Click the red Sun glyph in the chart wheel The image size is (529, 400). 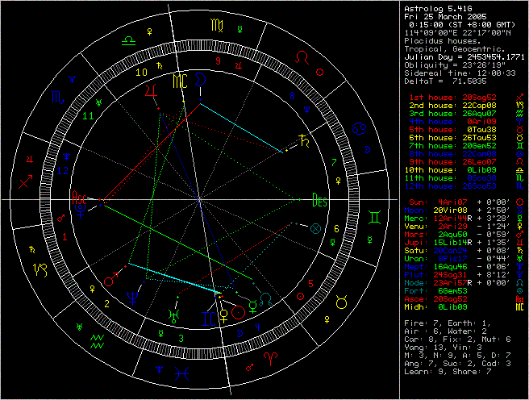click(x=238, y=311)
